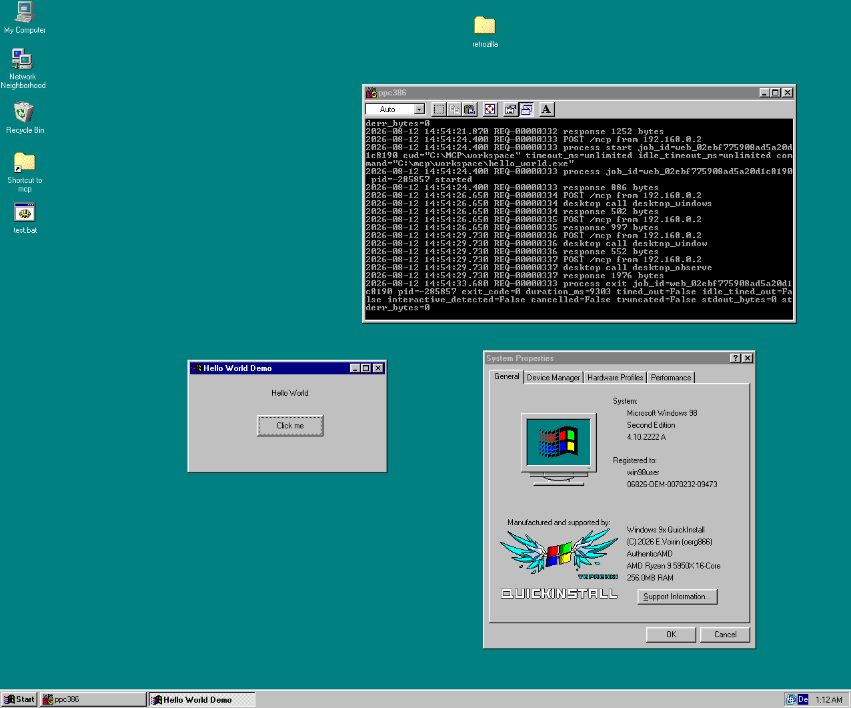Click the Support Information button

pyautogui.click(x=678, y=597)
